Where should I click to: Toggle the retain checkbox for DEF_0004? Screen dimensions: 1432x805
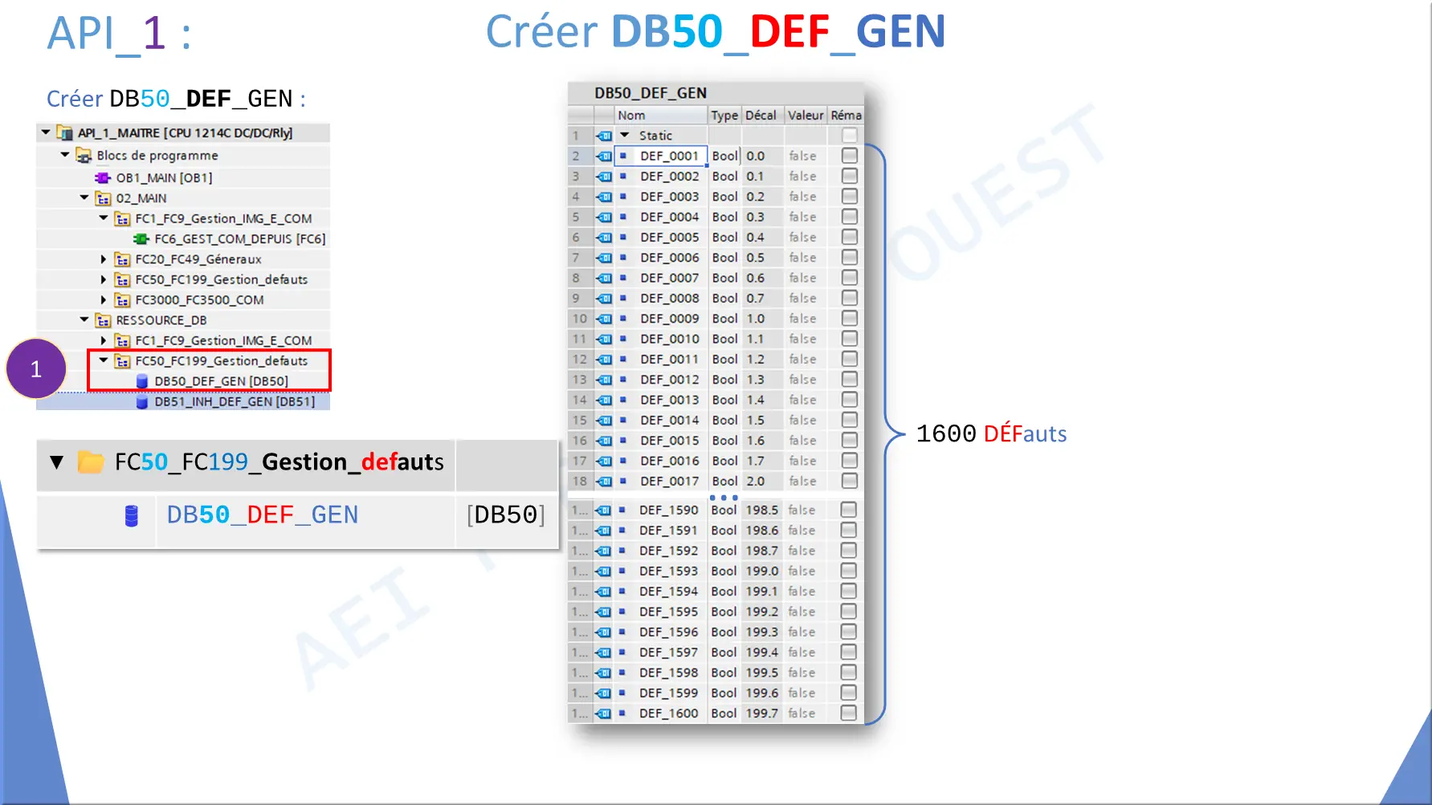849,217
